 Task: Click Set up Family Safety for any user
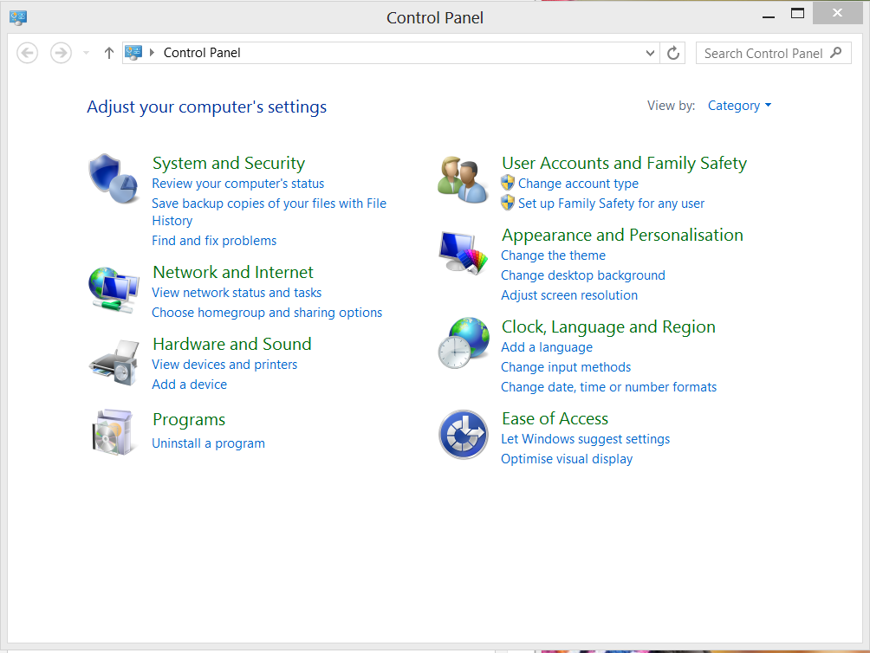coord(612,204)
